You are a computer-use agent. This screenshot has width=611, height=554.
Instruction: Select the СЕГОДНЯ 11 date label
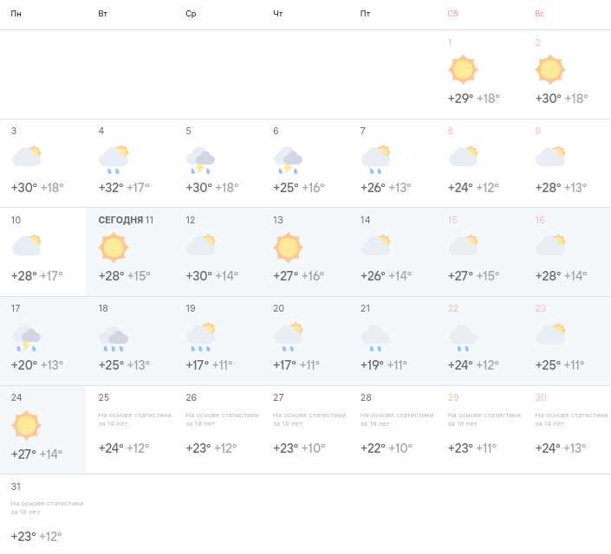[126, 221]
